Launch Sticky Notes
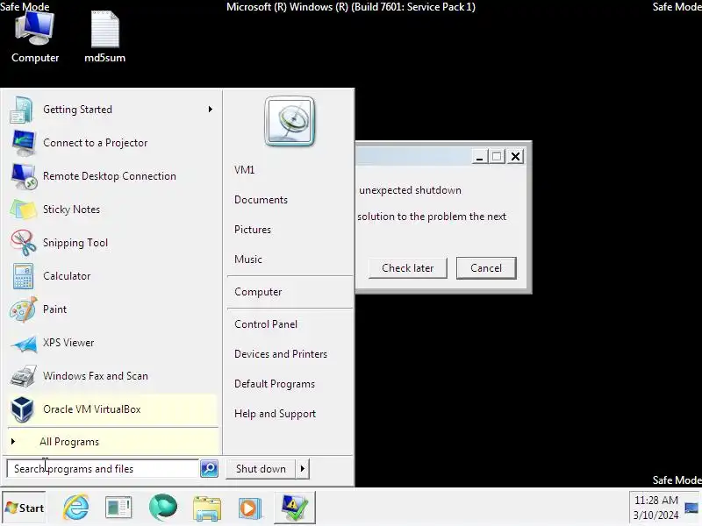The height and width of the screenshot is (526, 702). 112,210
